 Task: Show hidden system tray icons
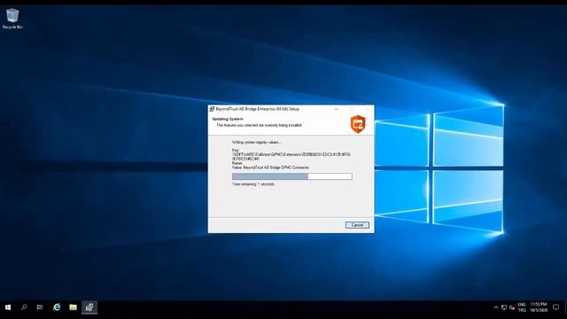pos(496,307)
